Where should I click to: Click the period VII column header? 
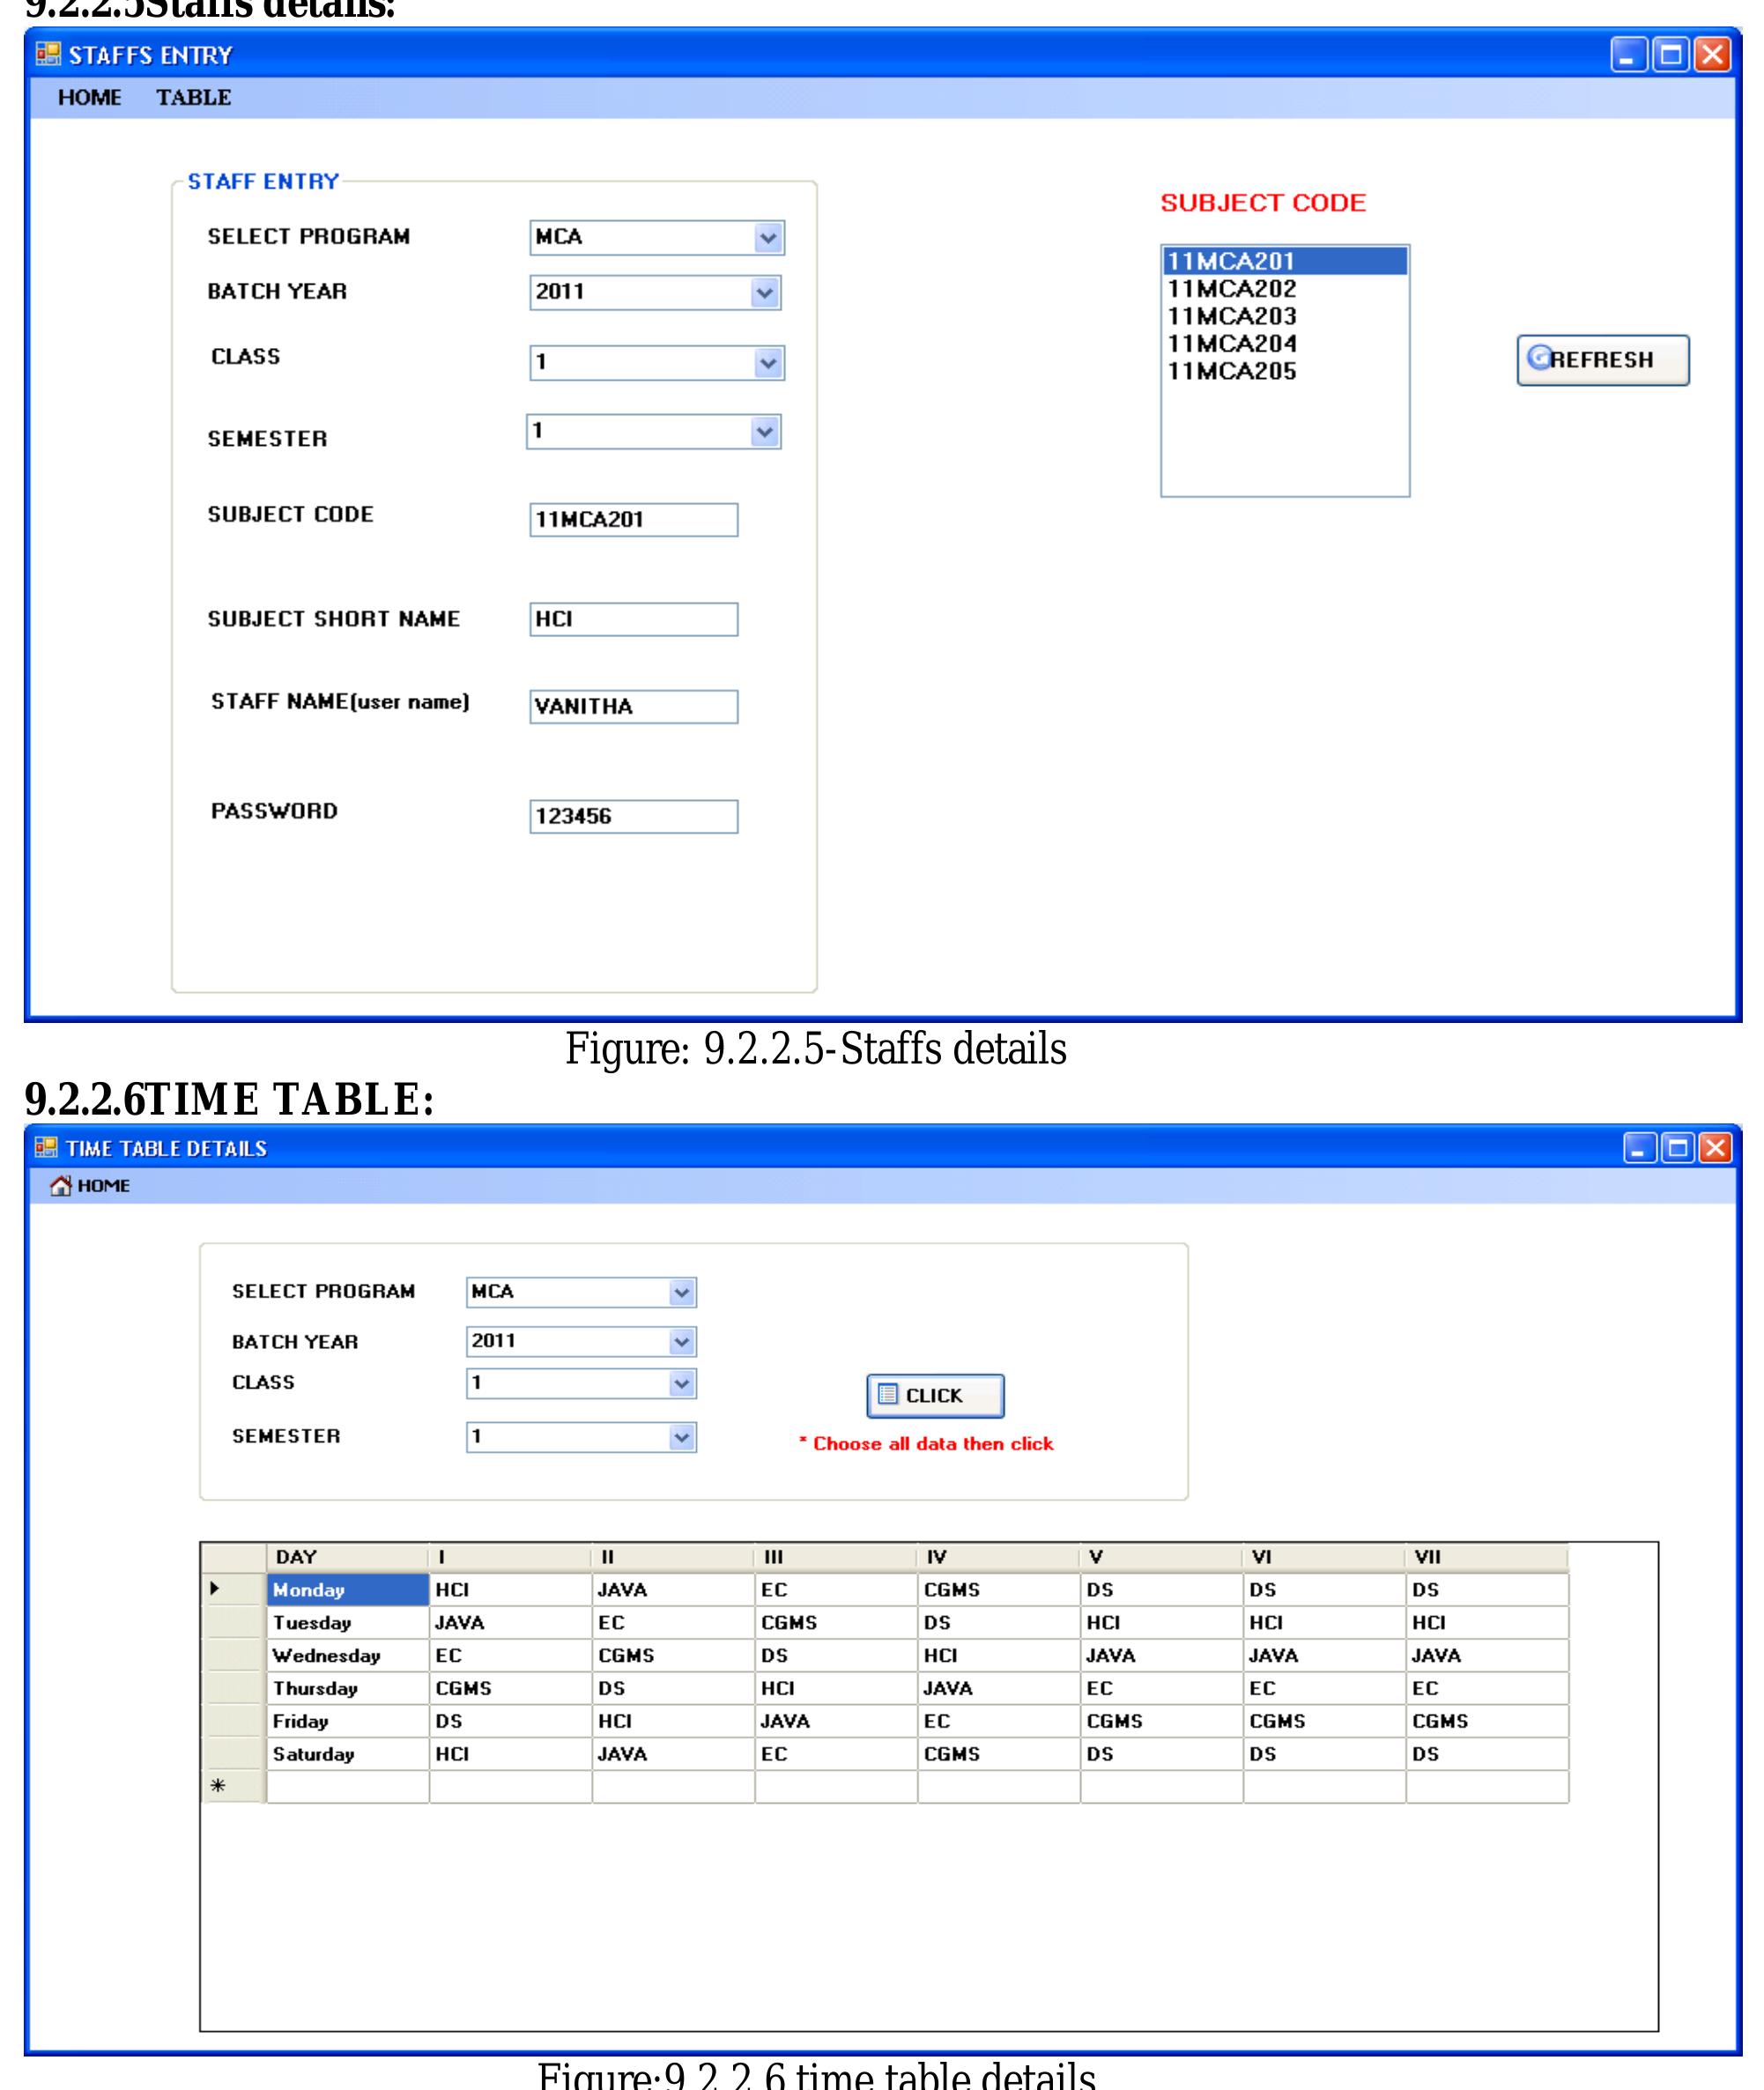point(1487,1557)
